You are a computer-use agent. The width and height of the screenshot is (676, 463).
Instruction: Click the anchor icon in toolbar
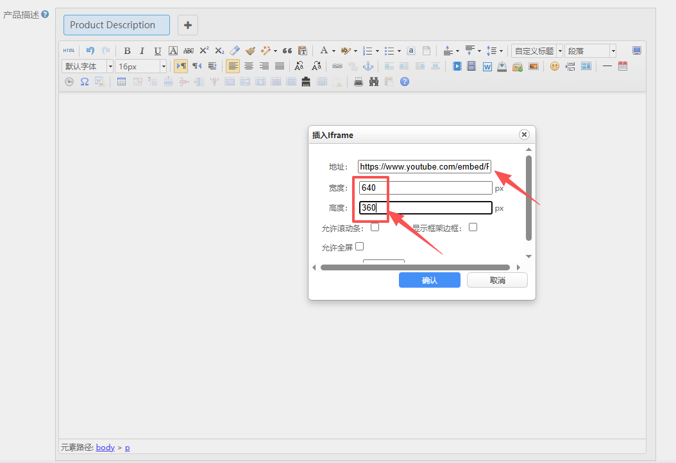pyautogui.click(x=368, y=66)
